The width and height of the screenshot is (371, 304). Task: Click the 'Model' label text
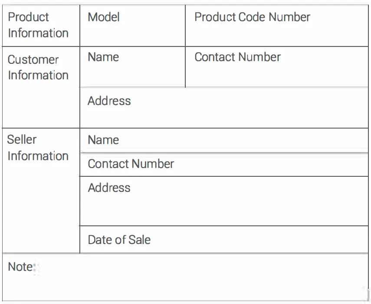pyautogui.click(x=103, y=17)
